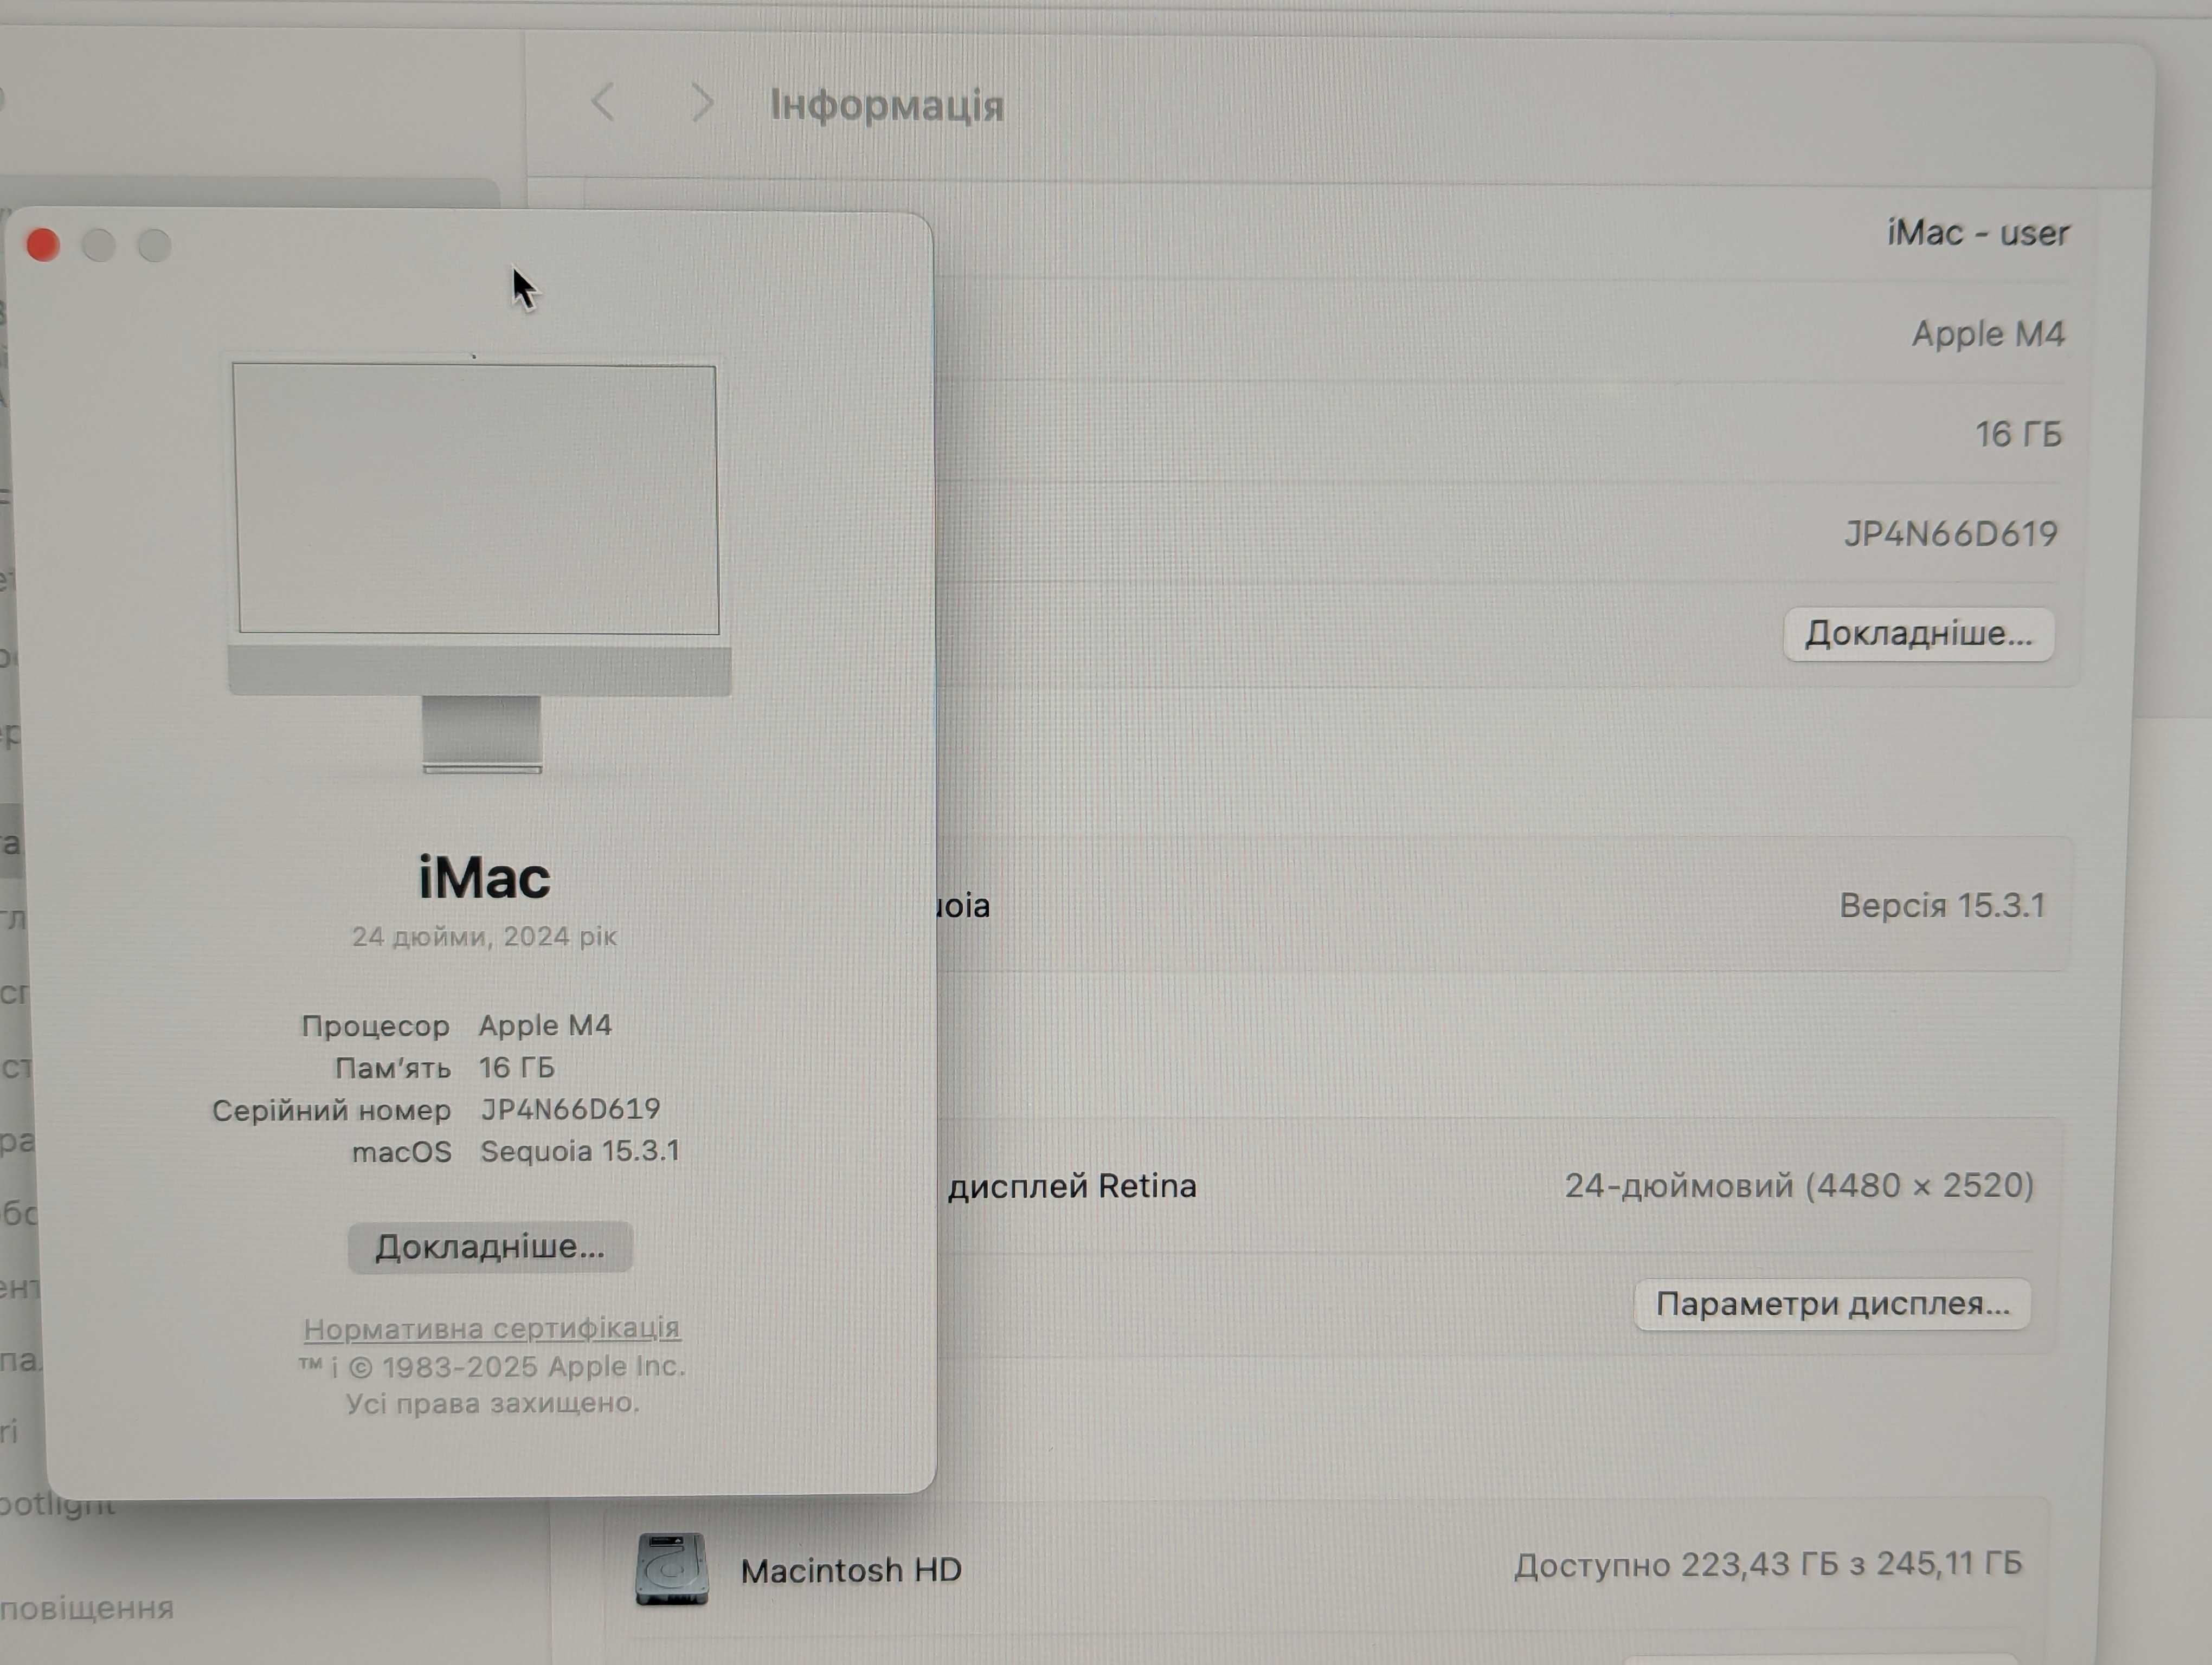Select the Apple M4 value in Settings pane
The image size is (2212, 1665).
(1988, 334)
